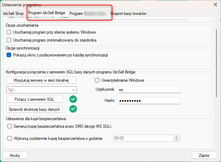Click Wyszukaj serwery w sieci lokalnej
Viewport: 221px width, 162px height.
41,80
